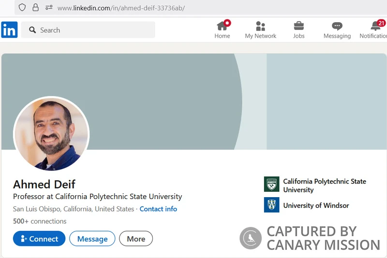Click the LinkedIn logo icon
The width and height of the screenshot is (387, 258).
[9, 30]
